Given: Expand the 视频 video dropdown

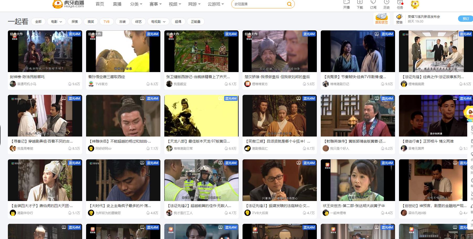Looking at the screenshot, I should 175,4.
